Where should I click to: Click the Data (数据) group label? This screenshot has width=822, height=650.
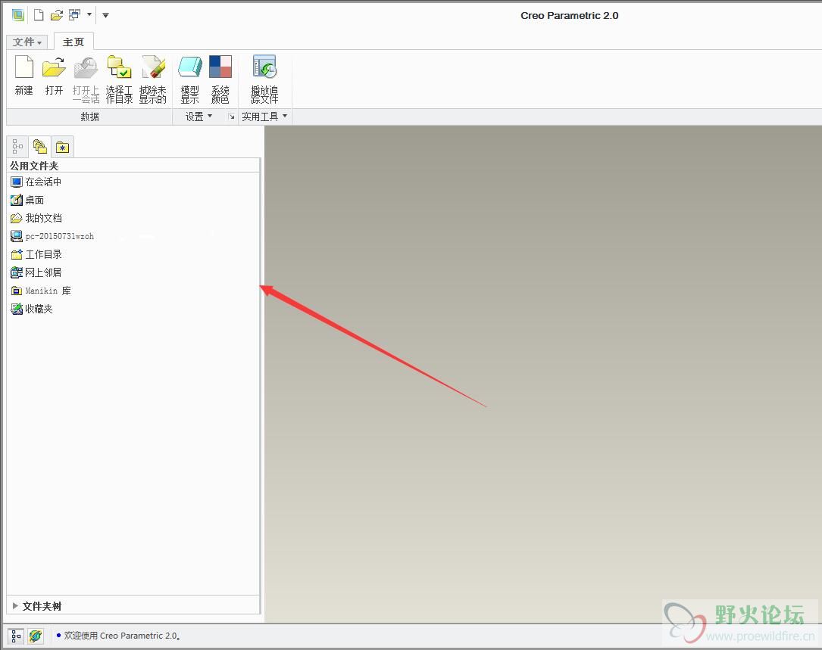[89, 117]
